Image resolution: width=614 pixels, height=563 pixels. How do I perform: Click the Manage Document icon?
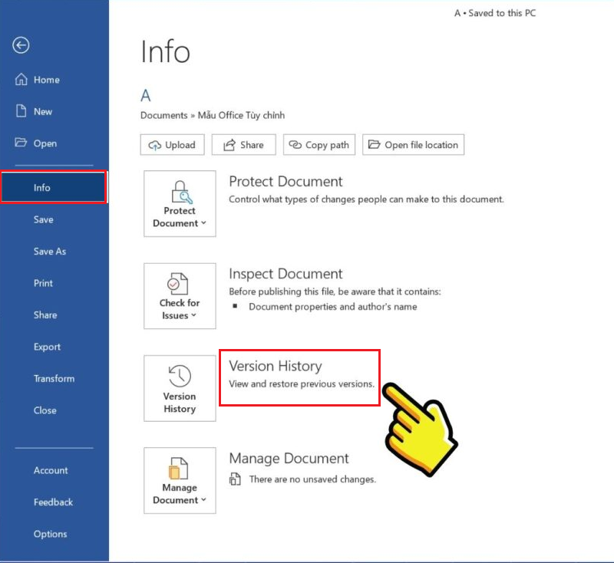180,467
